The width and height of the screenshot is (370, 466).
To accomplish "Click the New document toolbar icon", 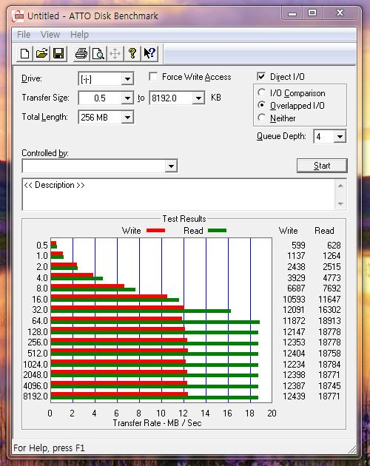I will tap(24, 54).
